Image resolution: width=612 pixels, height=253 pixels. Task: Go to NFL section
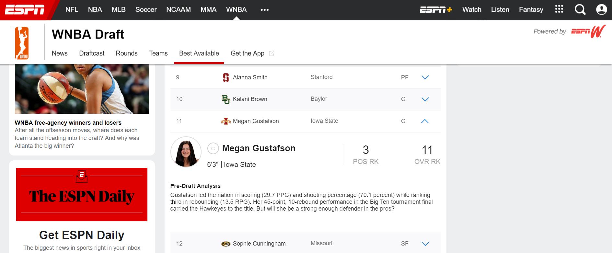pyautogui.click(x=72, y=10)
